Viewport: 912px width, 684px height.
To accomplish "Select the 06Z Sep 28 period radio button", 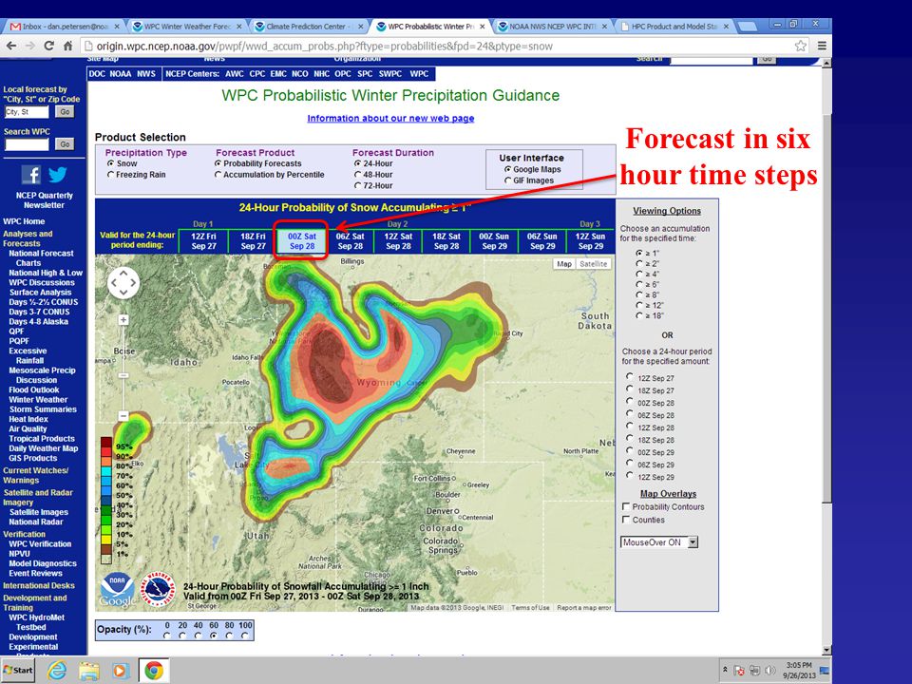I will pos(630,414).
